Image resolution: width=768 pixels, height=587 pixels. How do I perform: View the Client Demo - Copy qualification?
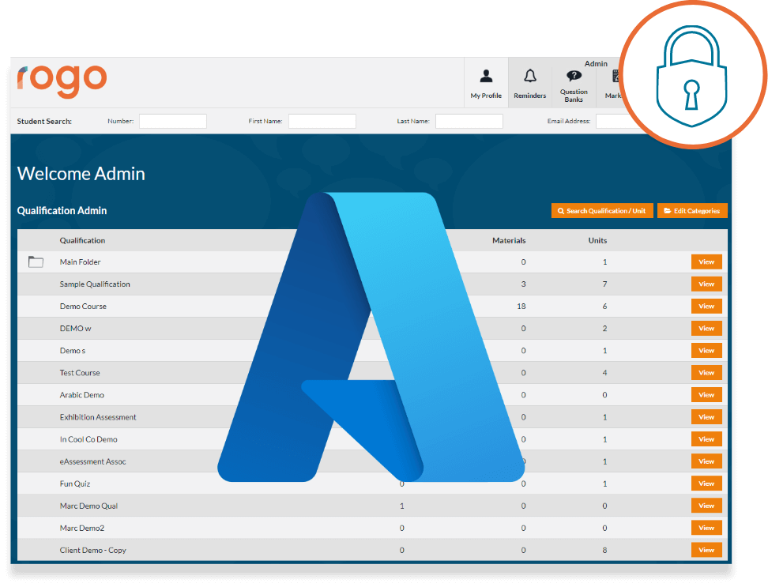(x=706, y=550)
